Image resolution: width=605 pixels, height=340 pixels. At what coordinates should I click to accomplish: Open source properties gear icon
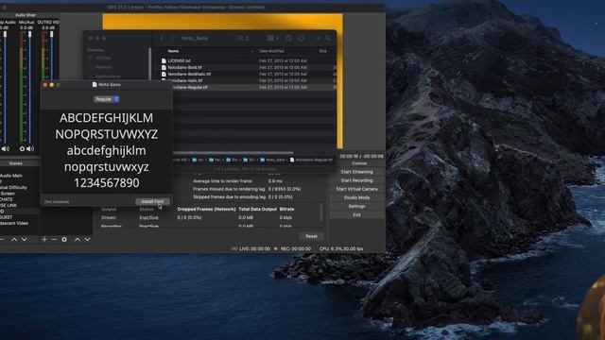(x=64, y=239)
